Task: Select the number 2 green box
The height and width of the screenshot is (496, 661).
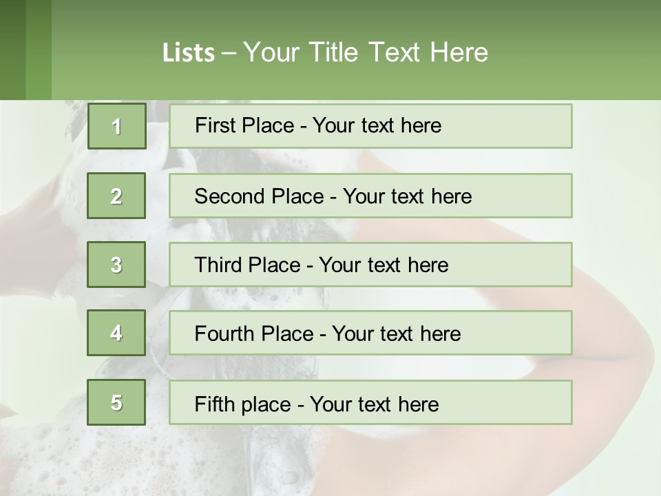Action: 116,196
